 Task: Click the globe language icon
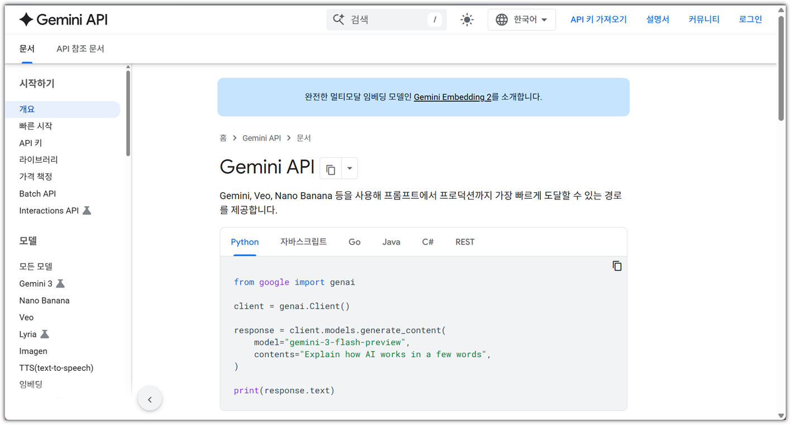502,20
